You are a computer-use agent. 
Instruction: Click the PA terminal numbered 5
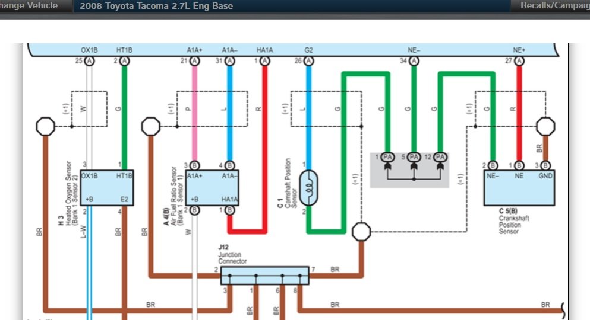coord(414,157)
